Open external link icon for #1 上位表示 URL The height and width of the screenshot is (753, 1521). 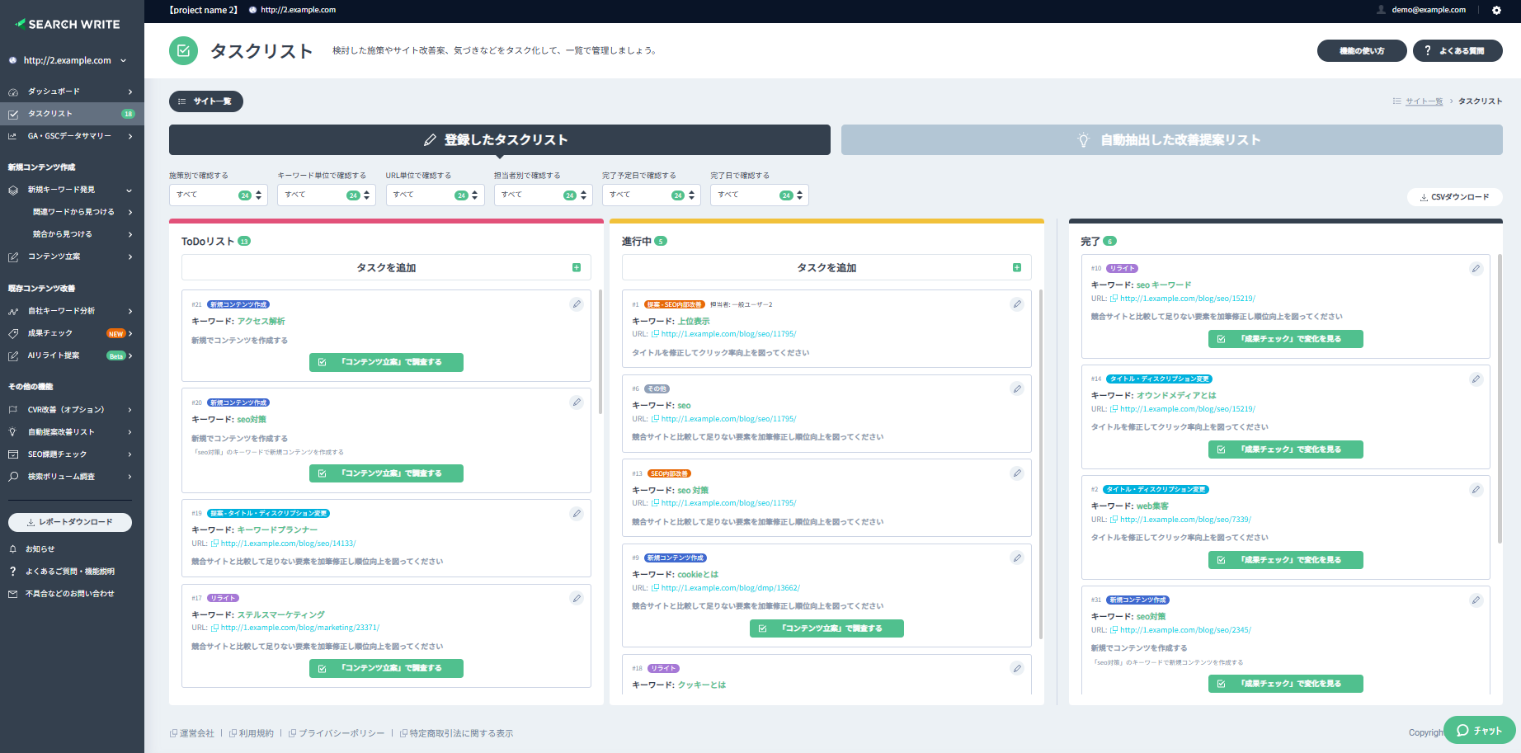click(655, 334)
